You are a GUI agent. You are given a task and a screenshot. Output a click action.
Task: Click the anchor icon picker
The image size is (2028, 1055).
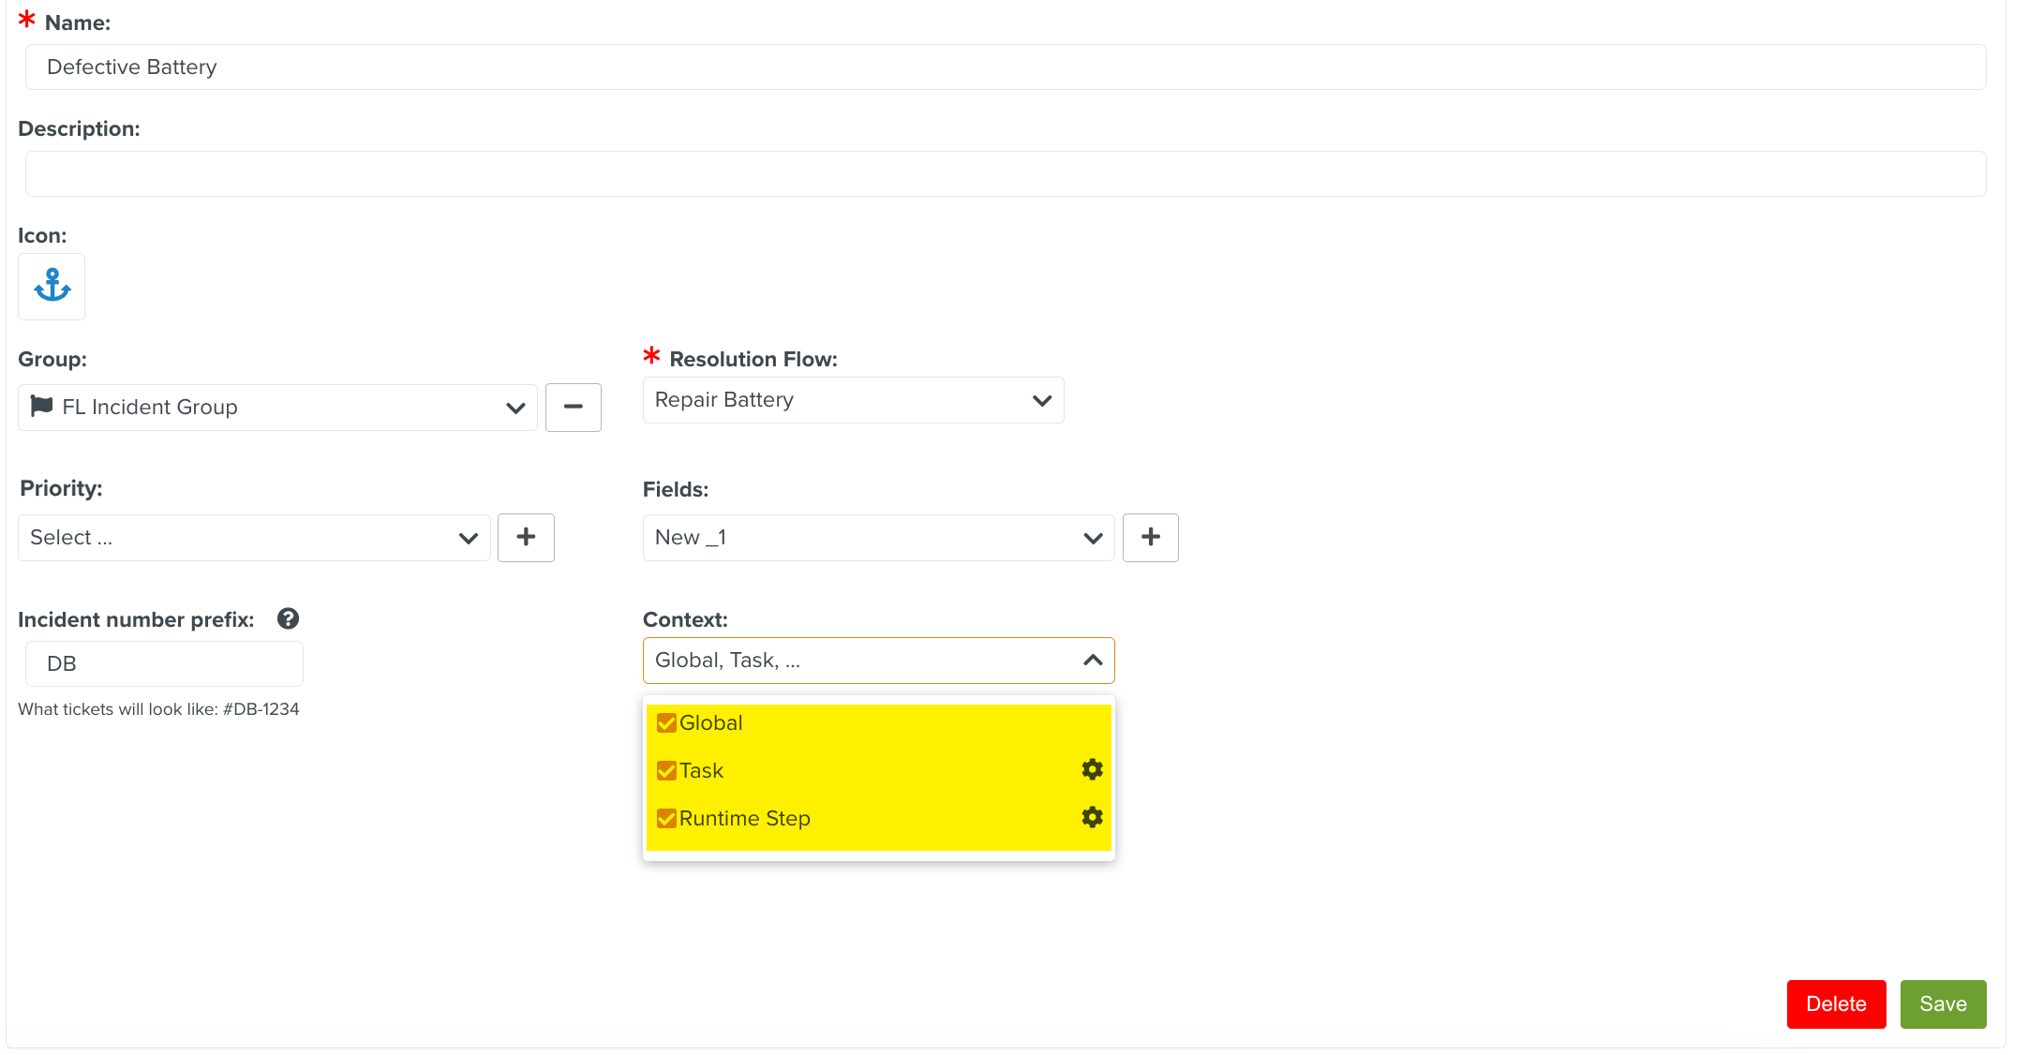(52, 286)
